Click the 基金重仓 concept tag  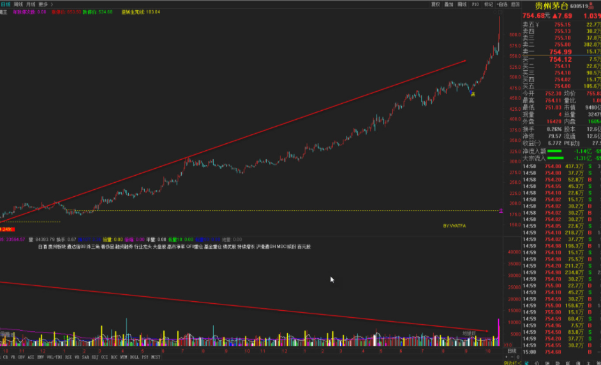pyautogui.click(x=212, y=247)
